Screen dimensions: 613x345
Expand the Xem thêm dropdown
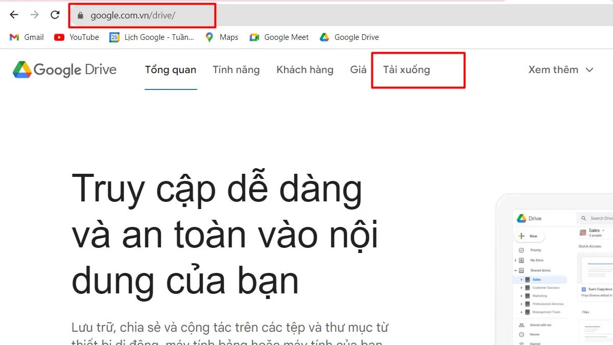[560, 70]
